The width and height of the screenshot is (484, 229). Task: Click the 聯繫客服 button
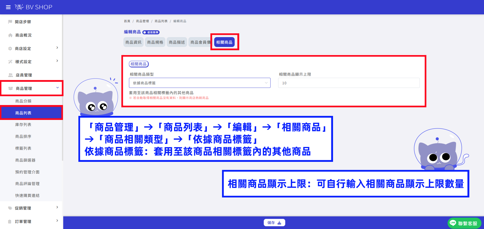click(465, 223)
